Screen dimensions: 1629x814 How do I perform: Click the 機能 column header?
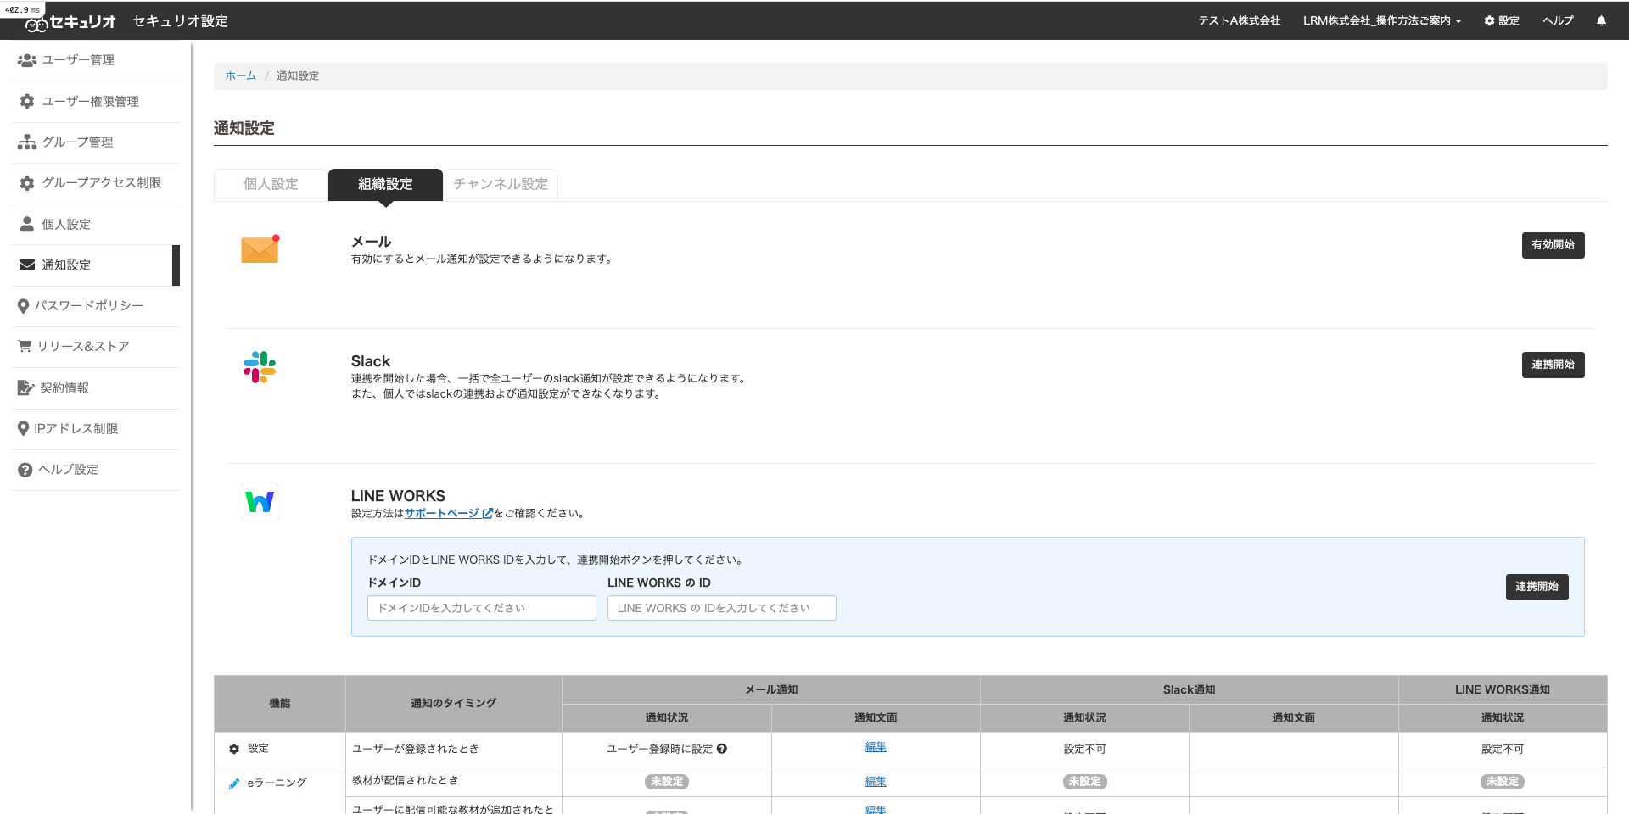[x=280, y=704]
